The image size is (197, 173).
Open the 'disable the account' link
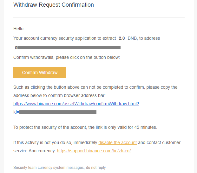pos(117,142)
